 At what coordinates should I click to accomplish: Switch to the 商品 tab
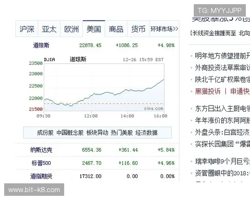116,29
